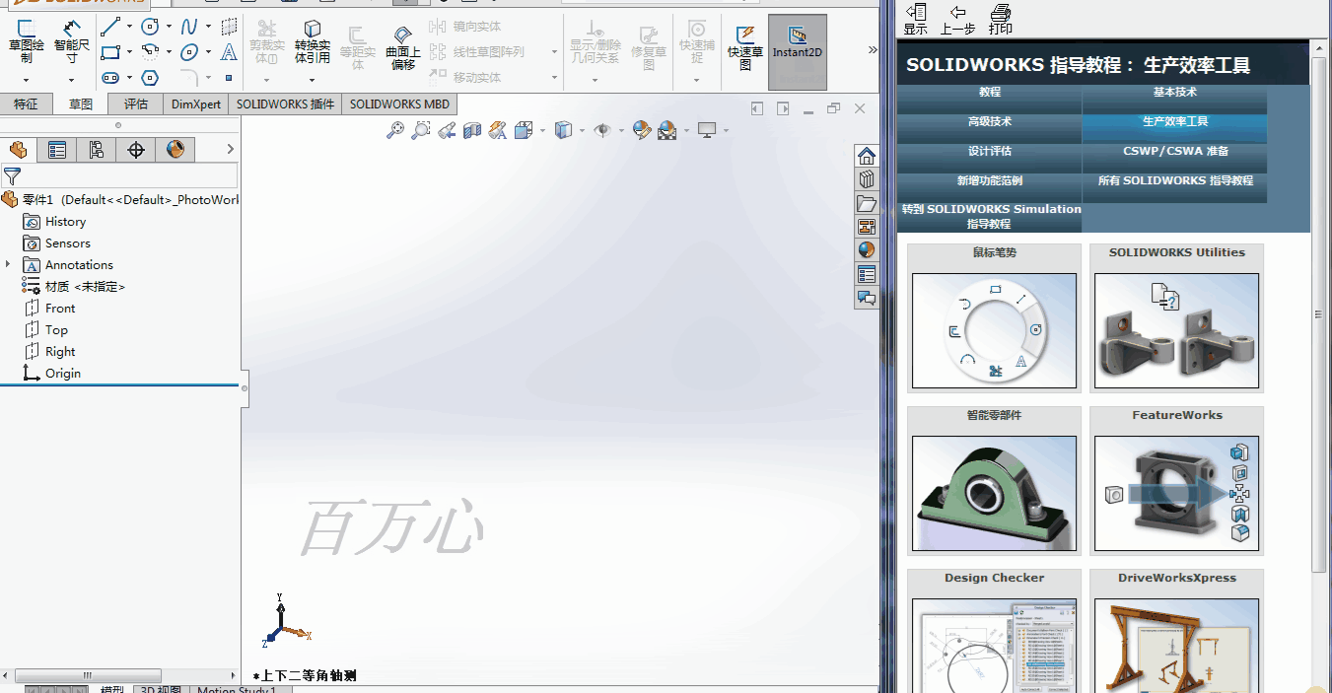Click the 草图绘制 sketch button
Viewport: 1332px width, 693px height.
coord(26,41)
